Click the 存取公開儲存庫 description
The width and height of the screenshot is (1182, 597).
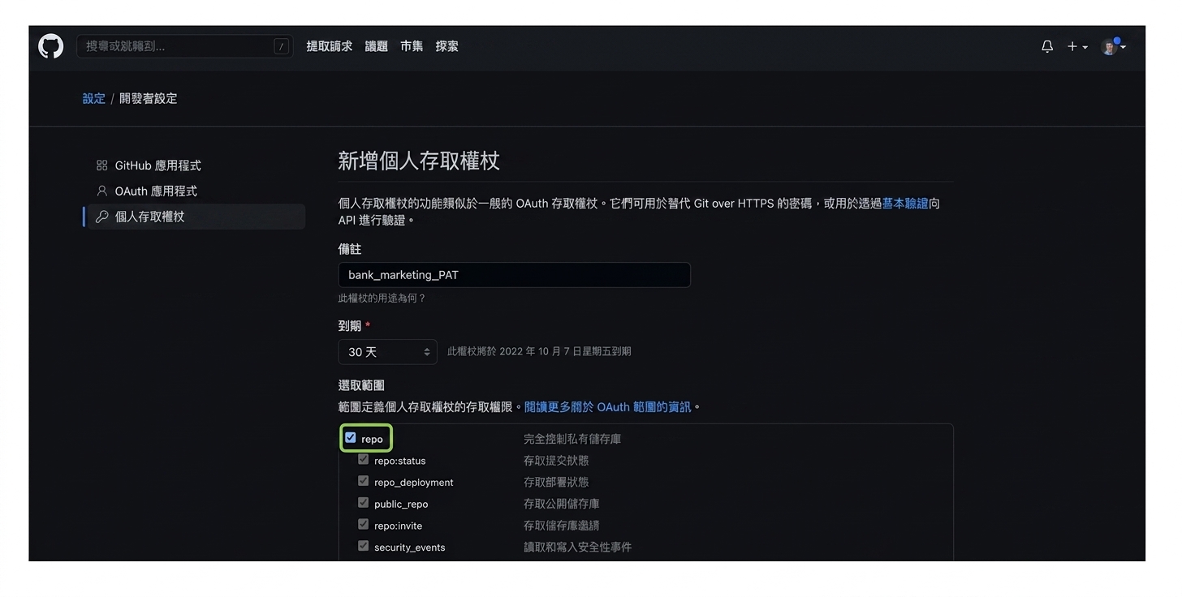[562, 504]
